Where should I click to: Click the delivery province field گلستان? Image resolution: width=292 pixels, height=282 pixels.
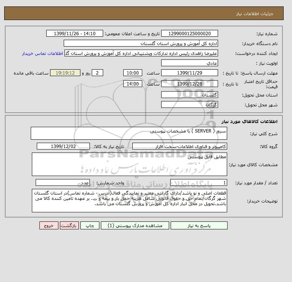[189, 95]
